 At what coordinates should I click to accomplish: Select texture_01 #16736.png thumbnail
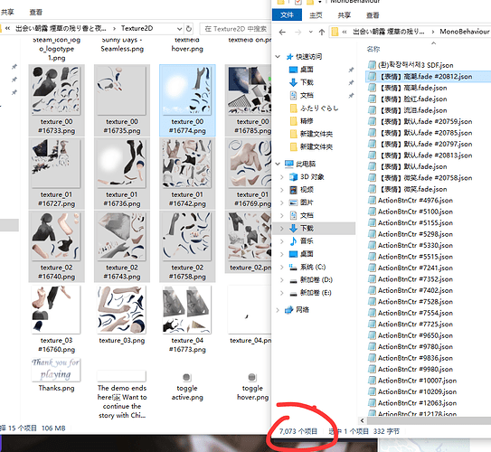[122, 173]
